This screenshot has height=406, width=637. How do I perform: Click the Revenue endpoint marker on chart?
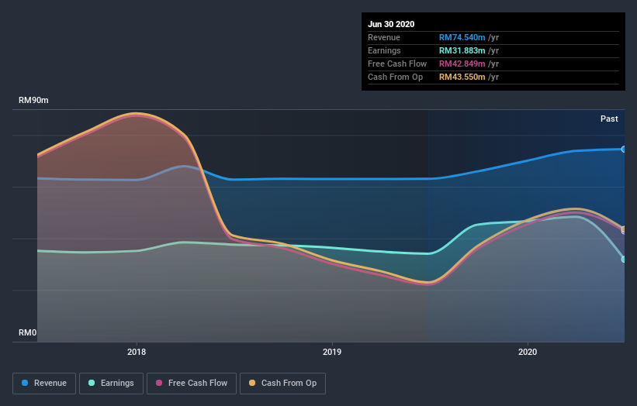[x=624, y=150]
